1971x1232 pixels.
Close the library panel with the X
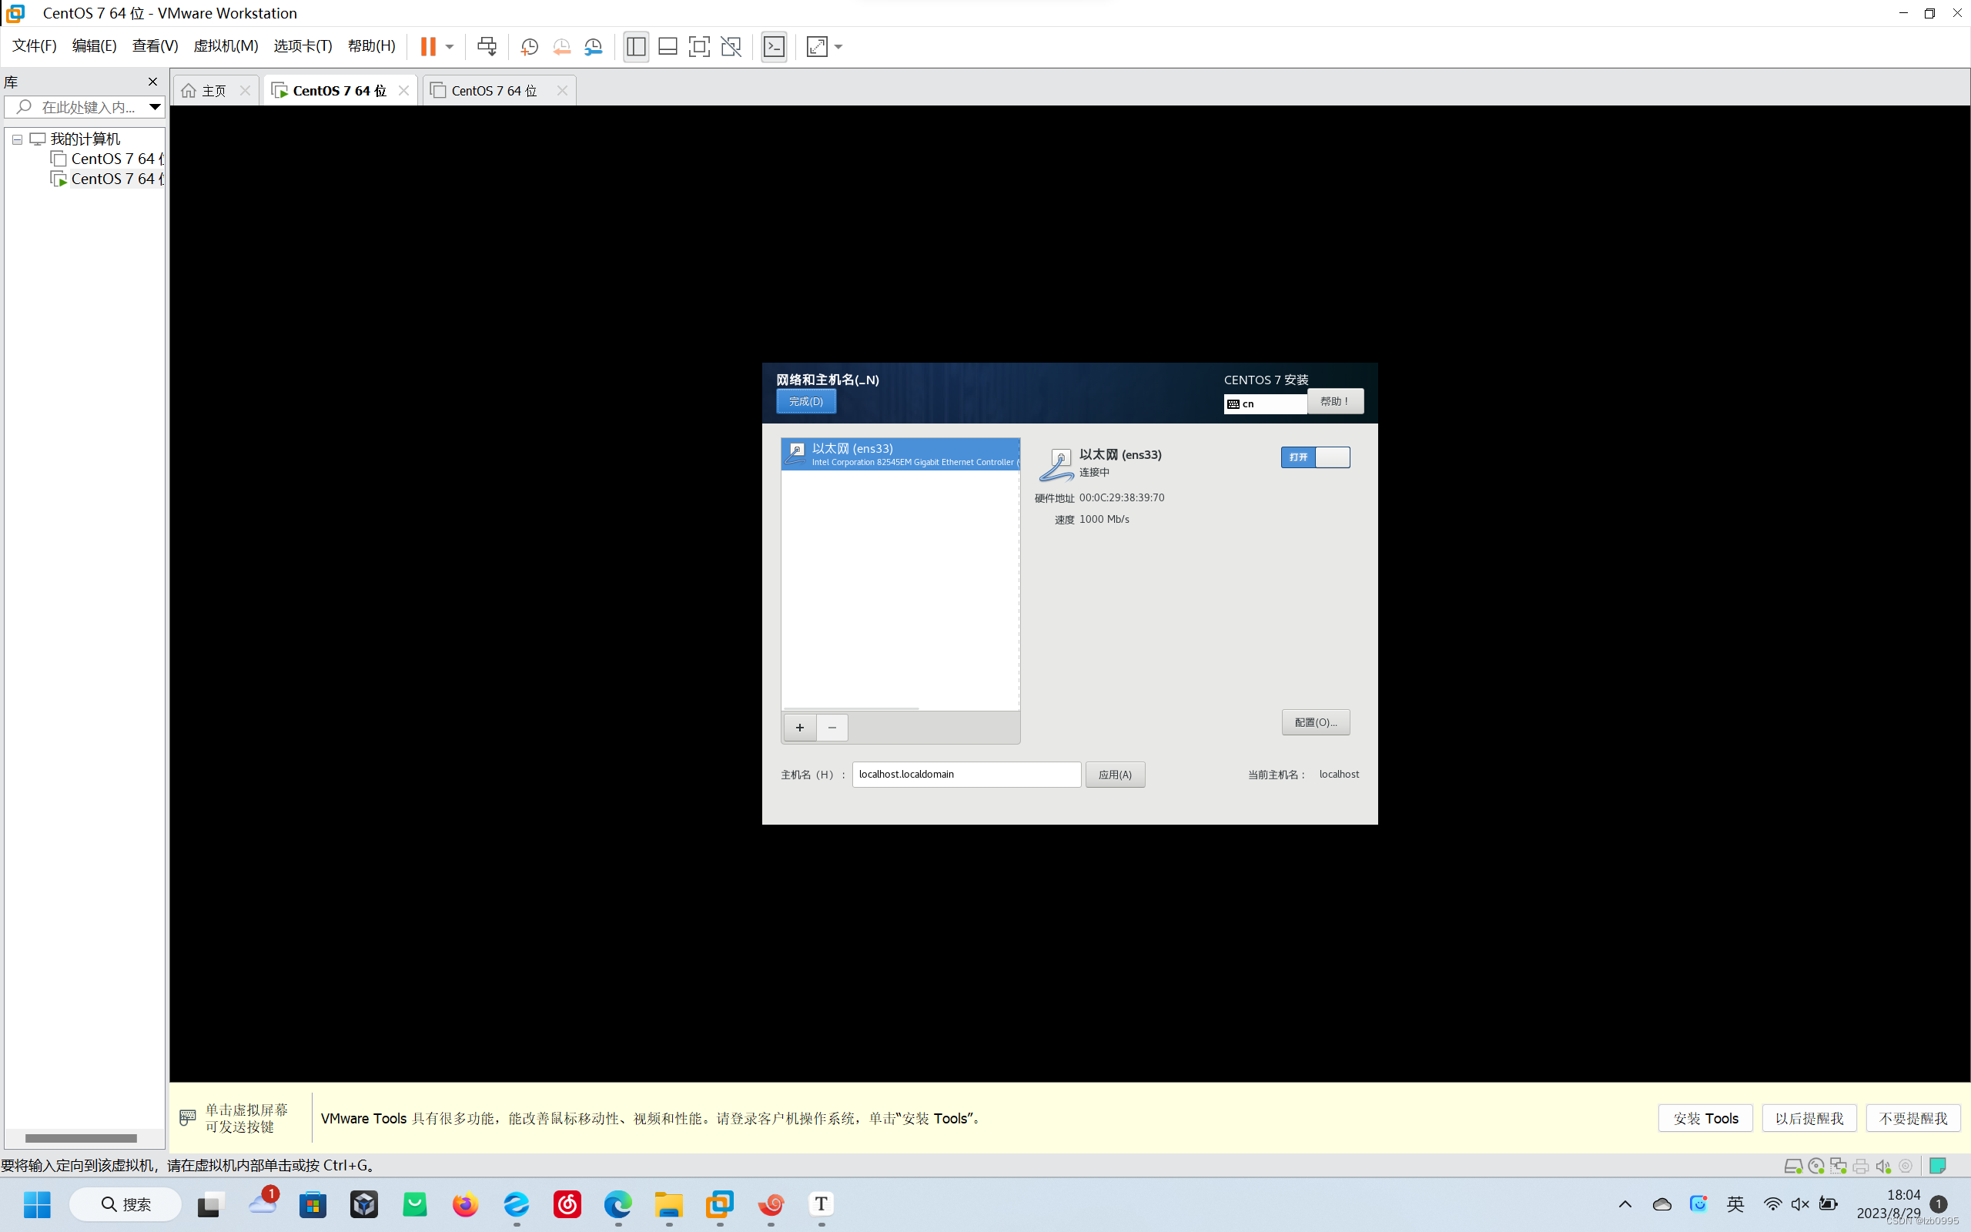152,82
